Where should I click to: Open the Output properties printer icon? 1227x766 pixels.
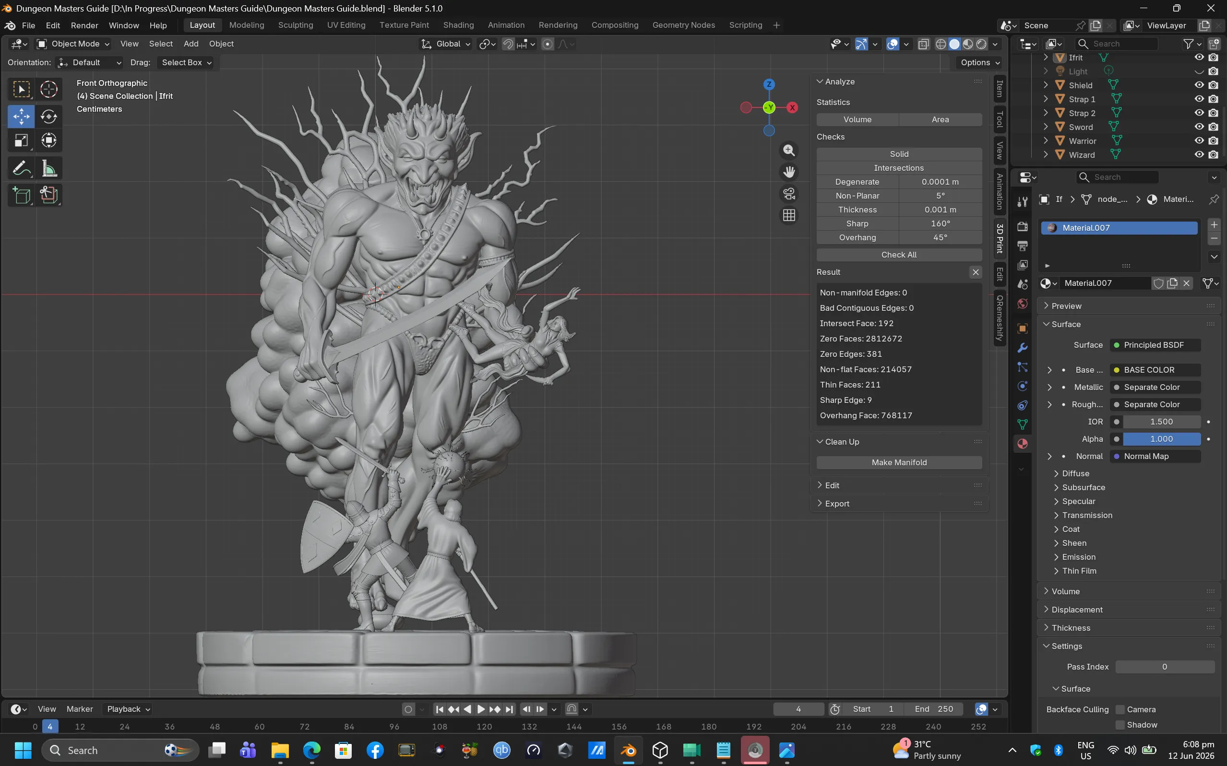coord(1022,246)
